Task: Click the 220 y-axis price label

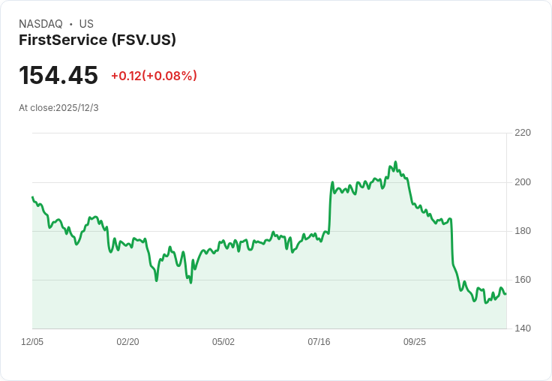Action: point(523,133)
